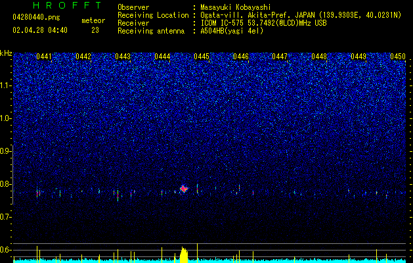Click the Receiving Location label
The width and height of the screenshot is (413, 263).
(153, 15)
